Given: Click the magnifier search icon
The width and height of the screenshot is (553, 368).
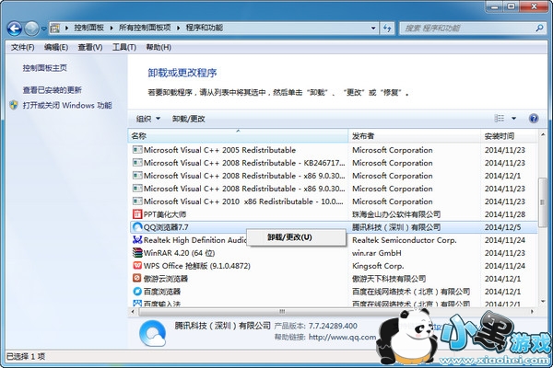Looking at the screenshot, I should (539, 29).
